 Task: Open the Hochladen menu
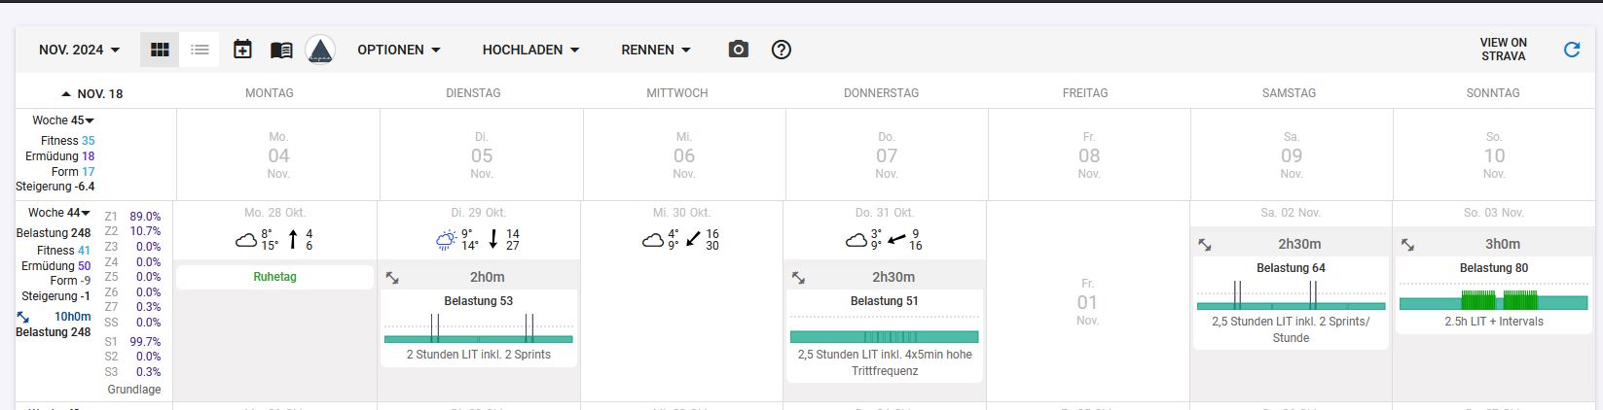[x=530, y=50]
